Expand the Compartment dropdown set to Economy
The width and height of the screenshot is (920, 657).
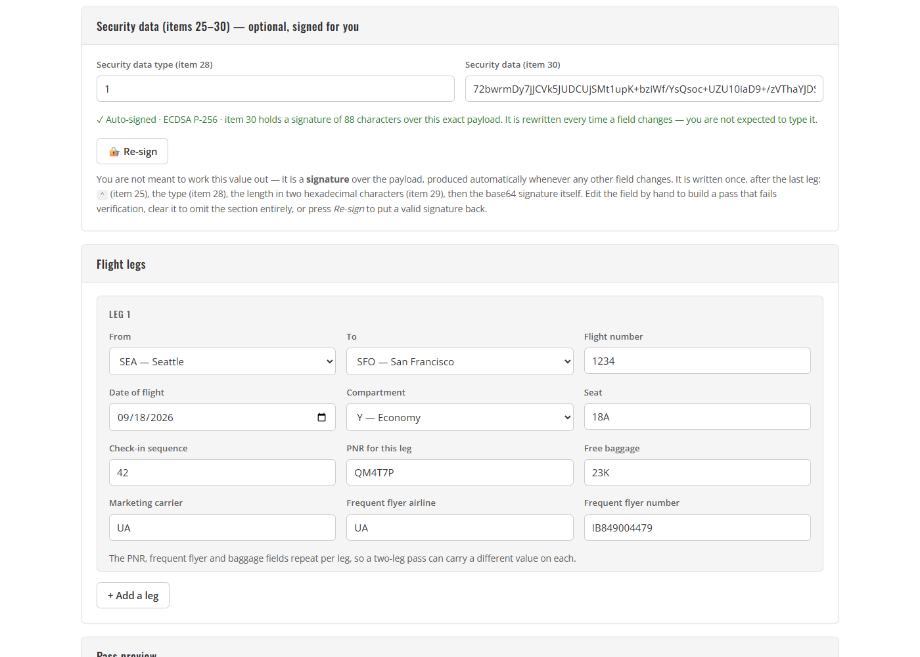click(460, 417)
